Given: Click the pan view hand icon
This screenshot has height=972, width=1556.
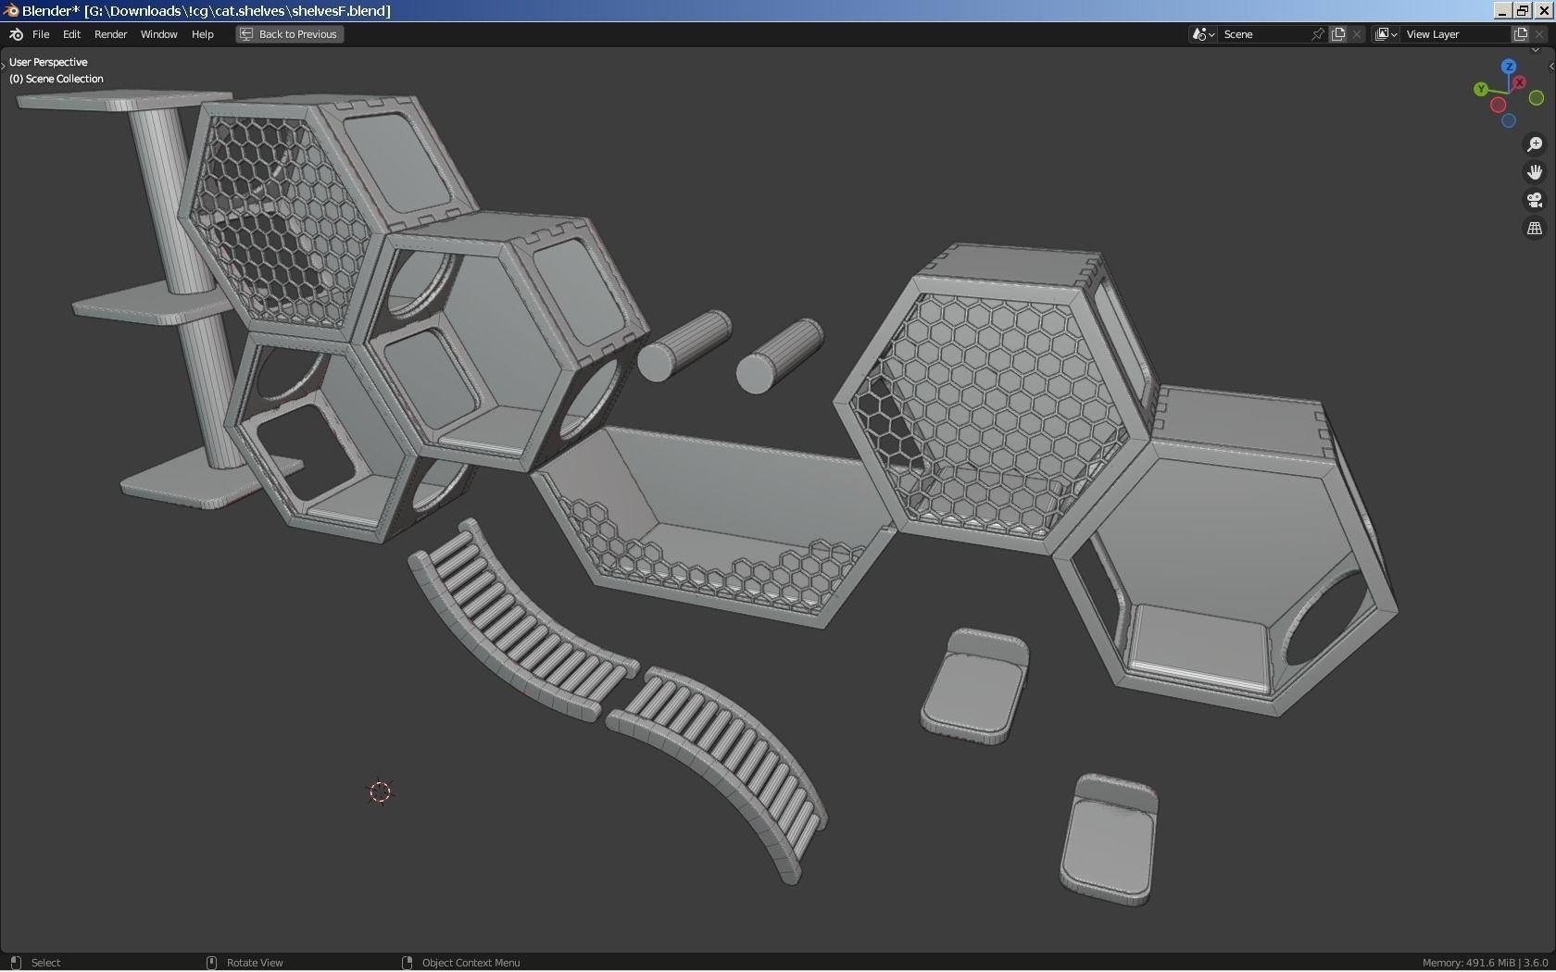Looking at the screenshot, I should [1535, 172].
